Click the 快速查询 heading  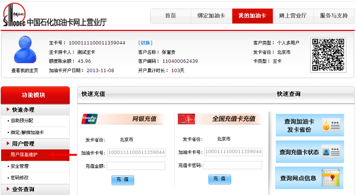click(288, 94)
